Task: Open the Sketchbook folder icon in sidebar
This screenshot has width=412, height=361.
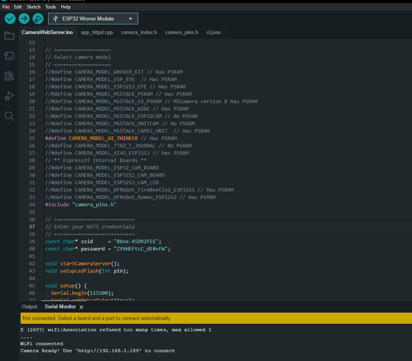Action: tap(9, 36)
